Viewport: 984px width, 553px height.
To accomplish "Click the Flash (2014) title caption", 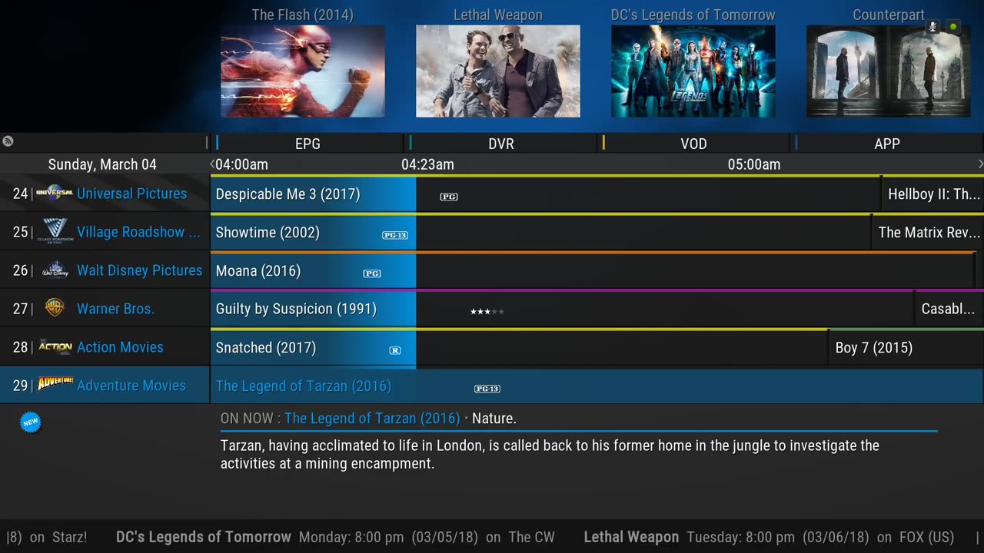I will tap(303, 15).
